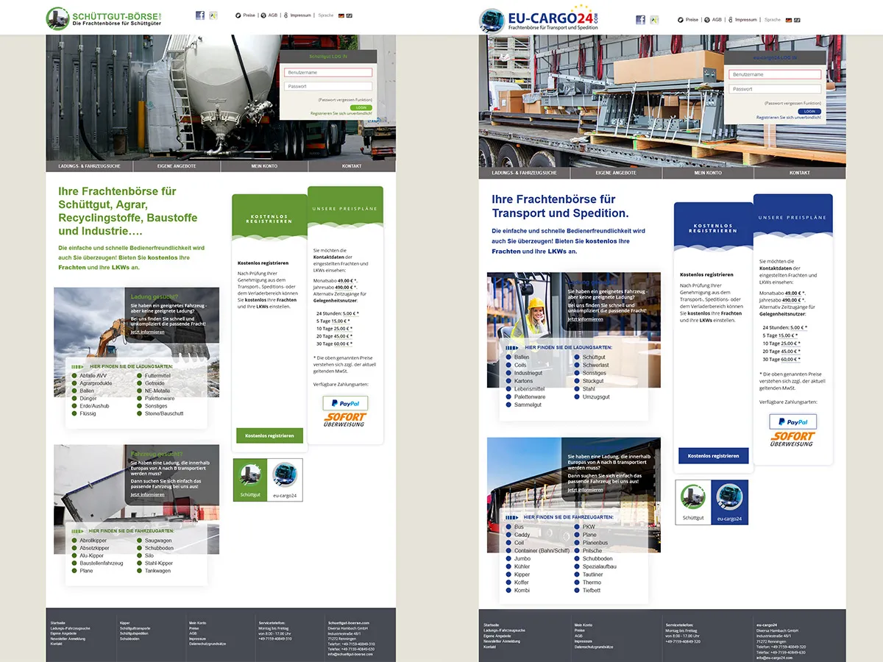Open Ladungs- & Fahrzeugsuche menu on EU-Cargo24 page
Screen dimensions: 883x662
[x=525, y=173]
